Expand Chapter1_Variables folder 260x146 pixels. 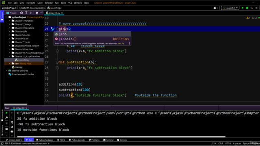point(9,21)
